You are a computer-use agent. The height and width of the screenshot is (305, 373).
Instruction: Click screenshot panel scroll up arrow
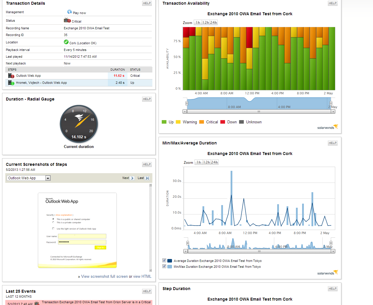151,185
